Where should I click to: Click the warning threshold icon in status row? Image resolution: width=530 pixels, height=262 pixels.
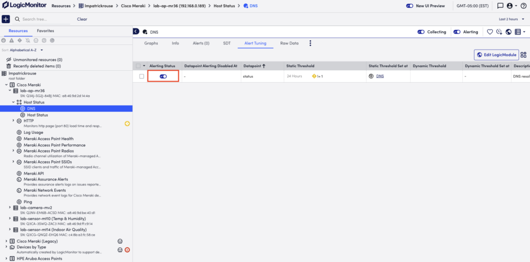click(x=314, y=76)
